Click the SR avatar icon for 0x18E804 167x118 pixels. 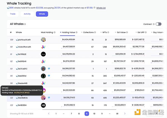pyautogui.click(x=43, y=105)
